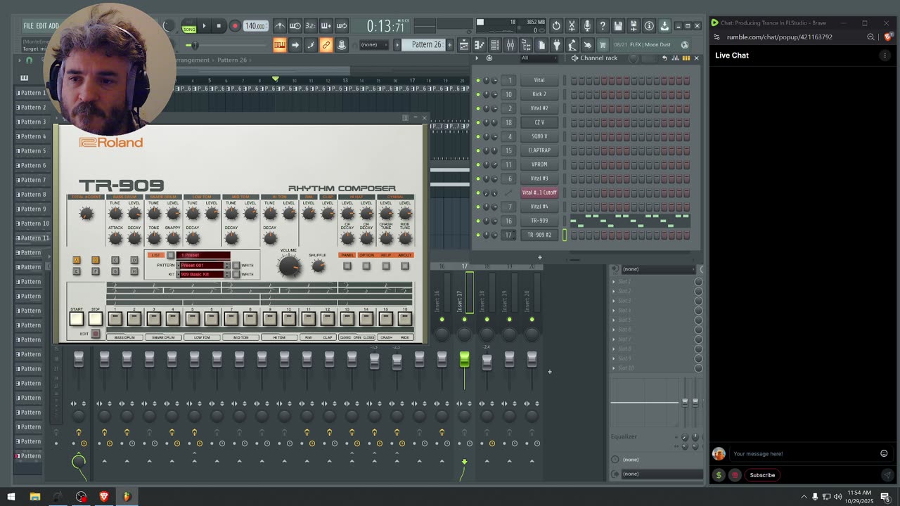
Task: Toggle PAT/SONG mode switch
Action: pos(189,27)
